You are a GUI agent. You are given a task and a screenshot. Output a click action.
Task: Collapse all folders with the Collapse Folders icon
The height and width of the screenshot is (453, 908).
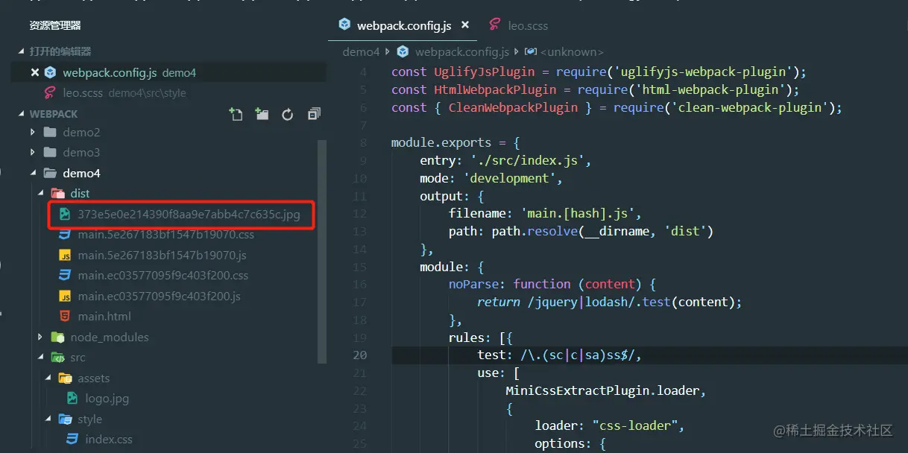(313, 114)
